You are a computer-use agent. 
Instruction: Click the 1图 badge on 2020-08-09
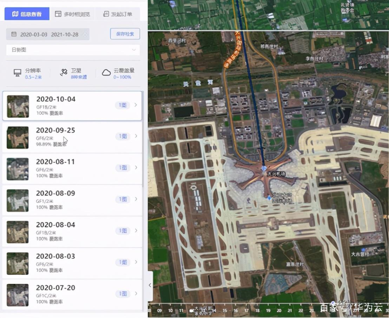(x=123, y=199)
